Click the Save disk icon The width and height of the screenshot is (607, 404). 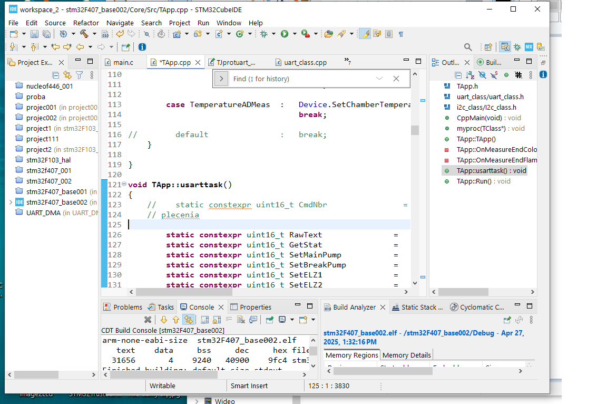click(x=34, y=34)
